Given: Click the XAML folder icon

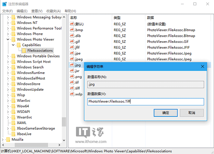Looking at the screenshot, I should [14, 123].
